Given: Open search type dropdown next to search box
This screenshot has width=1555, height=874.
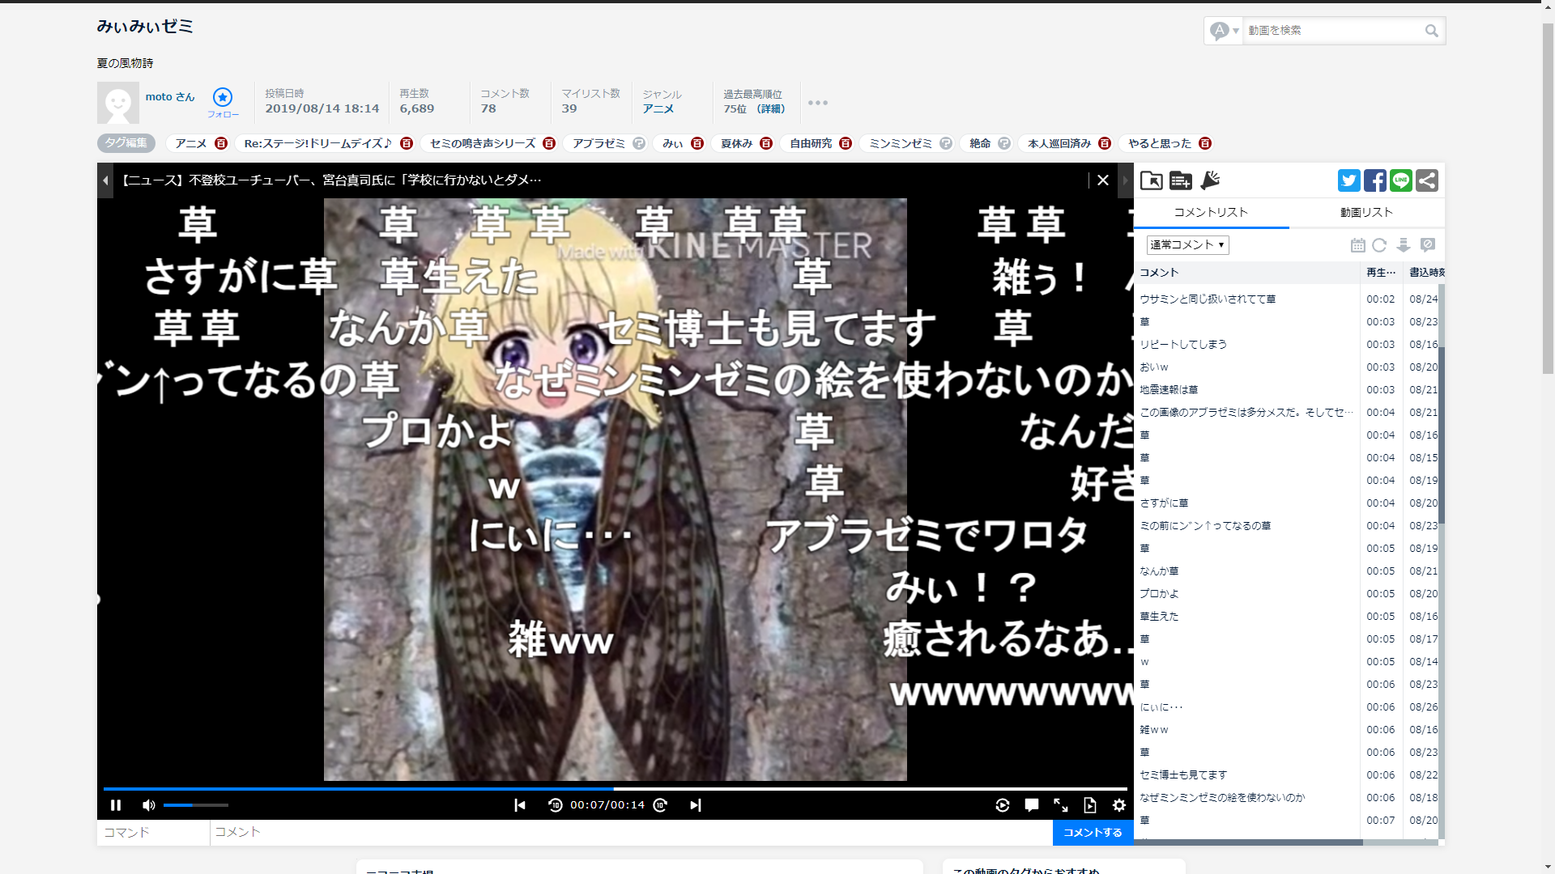Looking at the screenshot, I should tap(1224, 31).
